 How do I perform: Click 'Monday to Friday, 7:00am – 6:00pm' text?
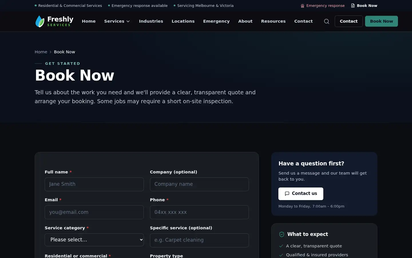(311, 206)
